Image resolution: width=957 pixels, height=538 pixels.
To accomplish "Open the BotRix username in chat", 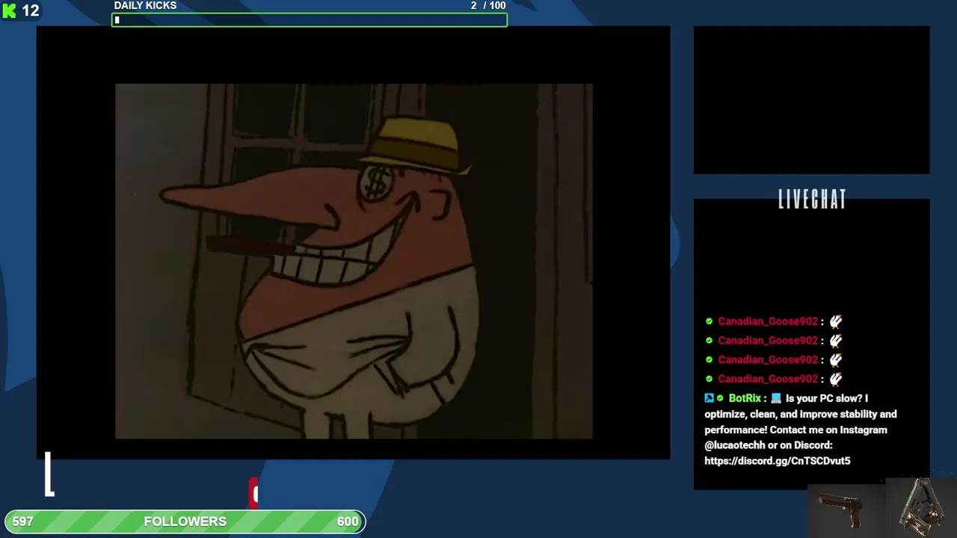I will 745,398.
